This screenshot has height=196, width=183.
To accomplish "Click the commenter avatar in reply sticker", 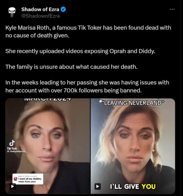I will (15, 179).
